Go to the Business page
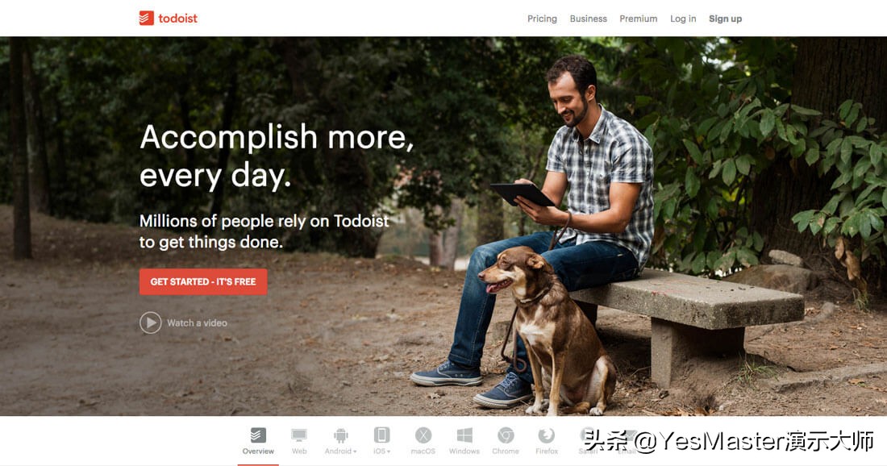 (x=589, y=19)
